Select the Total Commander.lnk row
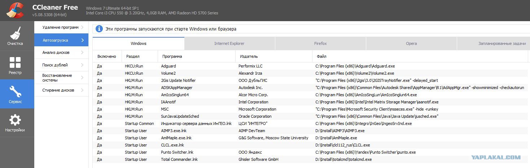530x168 pixels. point(310,159)
